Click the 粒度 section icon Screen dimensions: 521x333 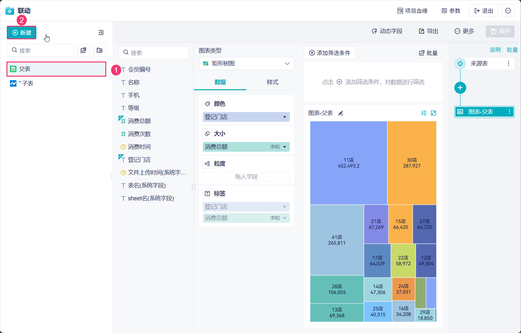pos(207,164)
